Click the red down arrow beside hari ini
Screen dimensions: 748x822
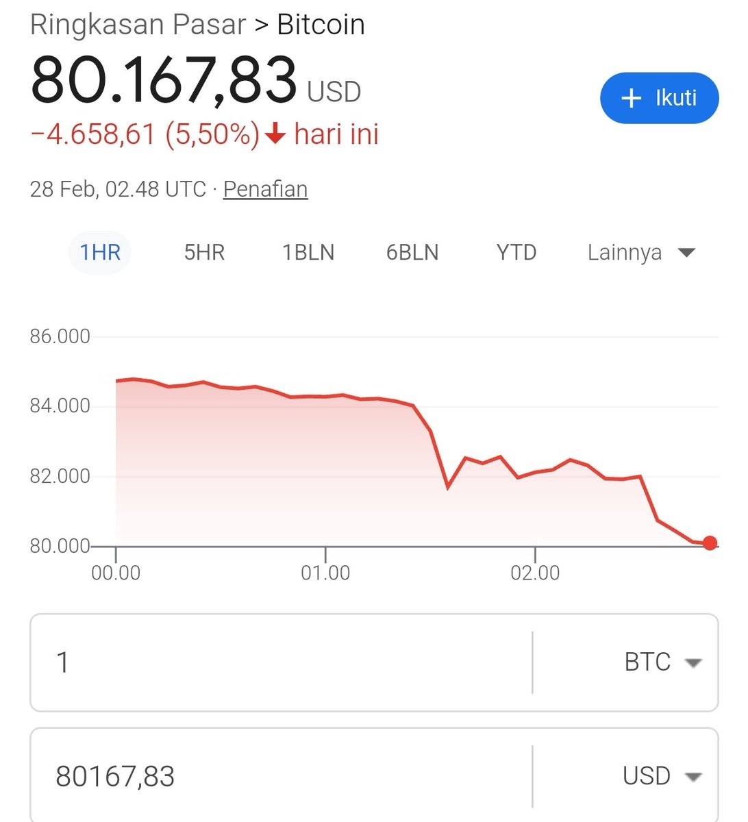275,134
